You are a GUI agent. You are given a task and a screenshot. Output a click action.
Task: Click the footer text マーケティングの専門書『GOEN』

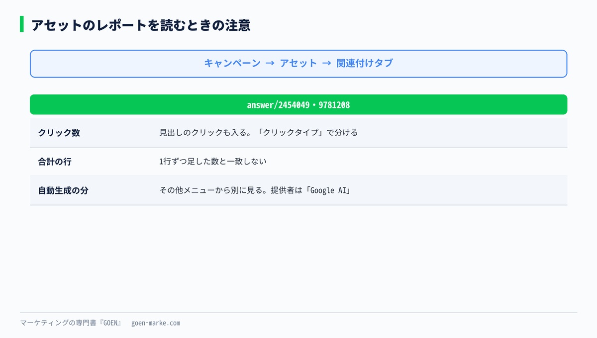click(x=71, y=323)
